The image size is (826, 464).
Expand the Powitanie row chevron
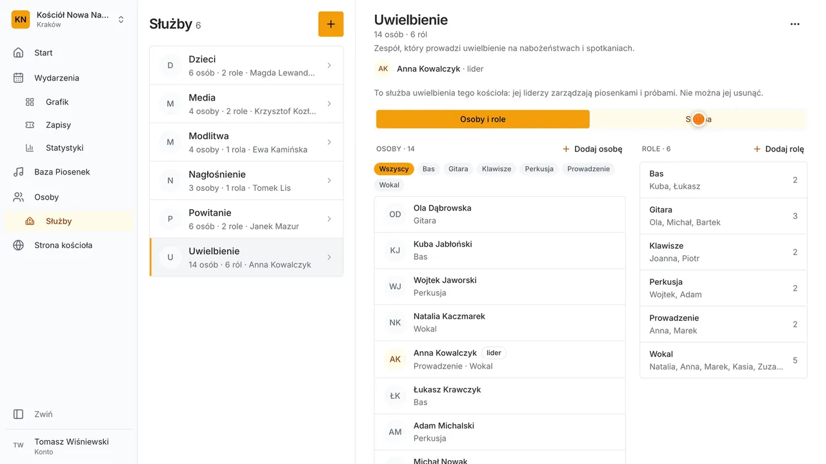329,219
